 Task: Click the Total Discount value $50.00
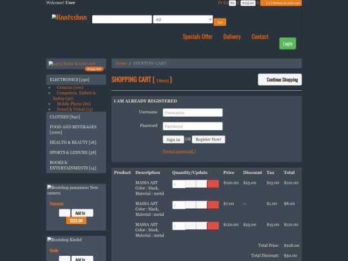pos(290,256)
